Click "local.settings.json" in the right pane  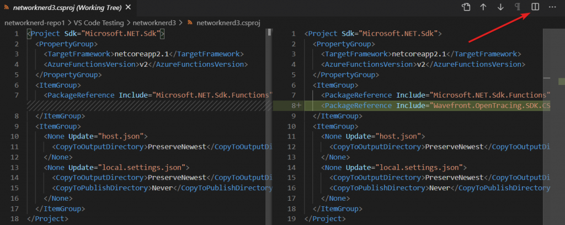coord(419,168)
